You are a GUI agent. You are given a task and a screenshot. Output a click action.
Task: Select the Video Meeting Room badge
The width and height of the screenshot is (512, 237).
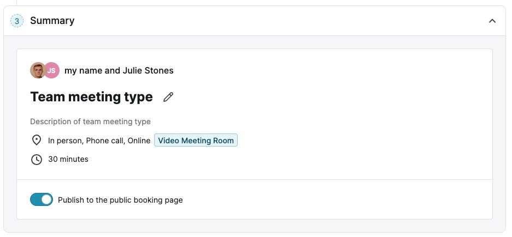click(x=196, y=141)
